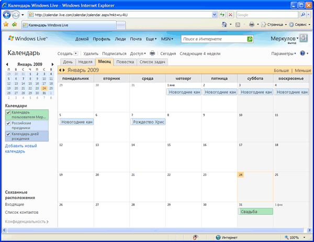Open the Рождество Хрис event
Screen dimensions: 314x242
pos(148,122)
